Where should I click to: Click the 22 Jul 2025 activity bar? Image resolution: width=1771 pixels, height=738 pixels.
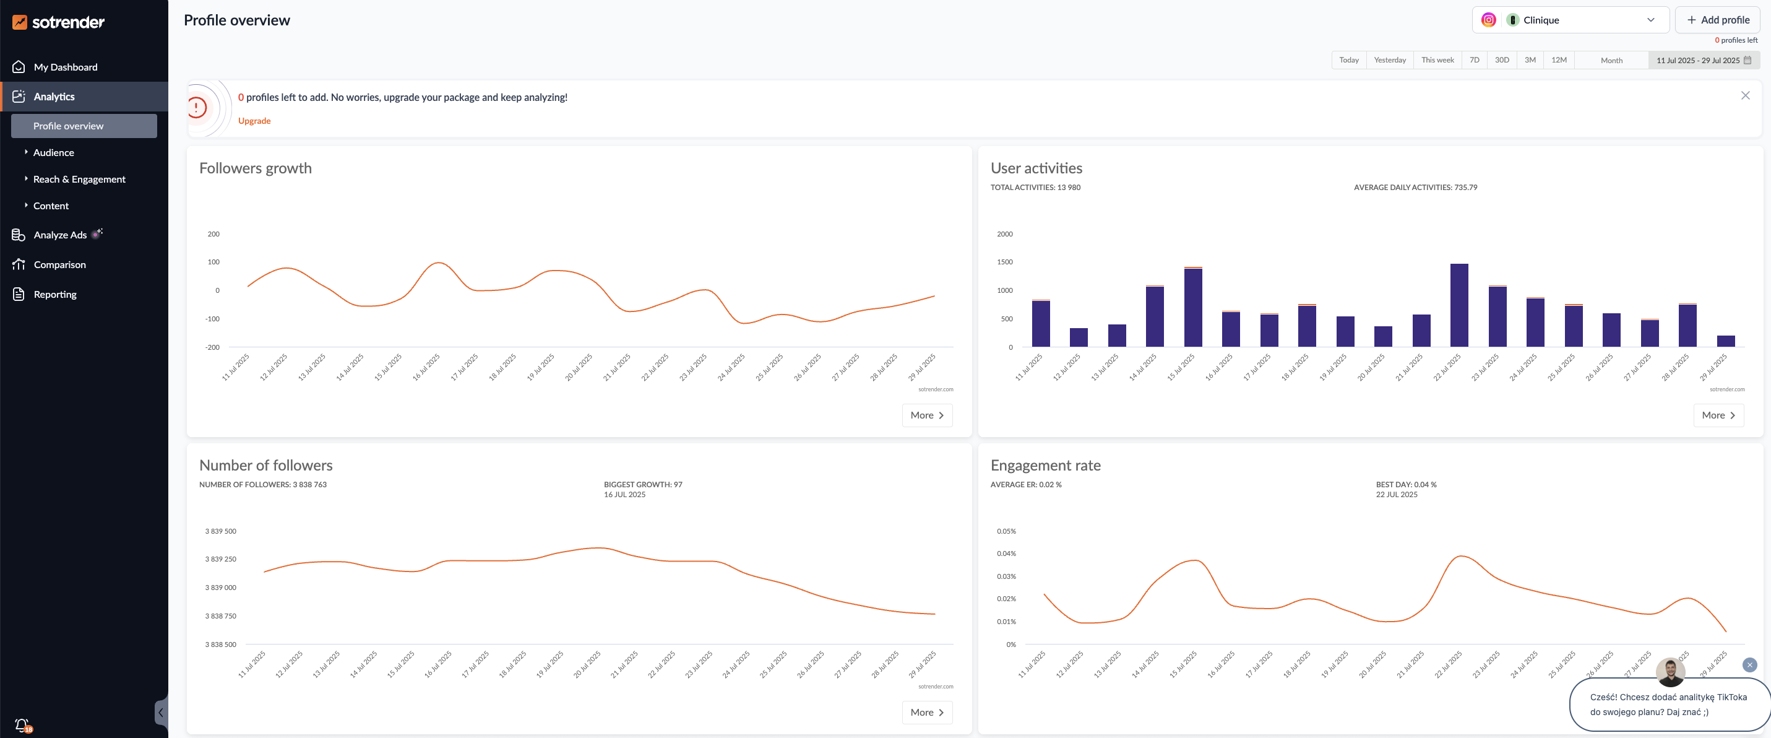[x=1459, y=305]
